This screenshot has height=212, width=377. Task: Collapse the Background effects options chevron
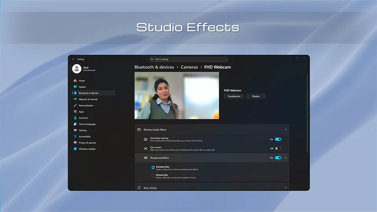tap(286, 158)
